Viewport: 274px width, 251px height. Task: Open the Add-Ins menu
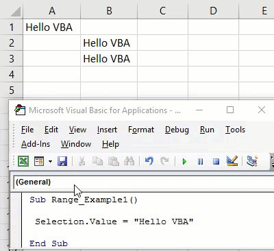pyautogui.click(x=36, y=144)
